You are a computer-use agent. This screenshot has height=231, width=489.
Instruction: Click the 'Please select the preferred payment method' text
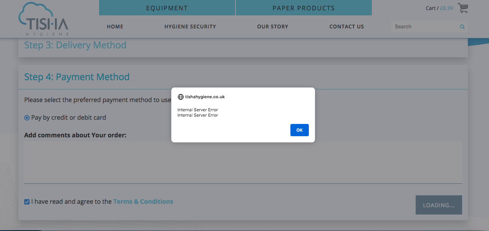(x=98, y=100)
